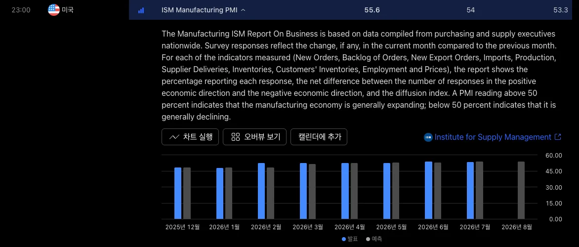579x247 pixels.
Task: Click the 2026년 1월 axis label
Action: click(224, 227)
